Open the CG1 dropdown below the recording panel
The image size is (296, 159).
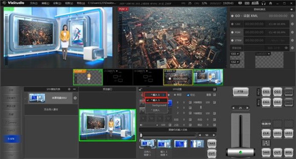(235, 54)
